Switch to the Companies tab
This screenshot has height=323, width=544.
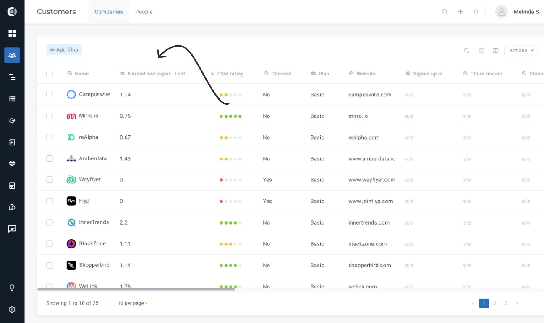pos(109,12)
